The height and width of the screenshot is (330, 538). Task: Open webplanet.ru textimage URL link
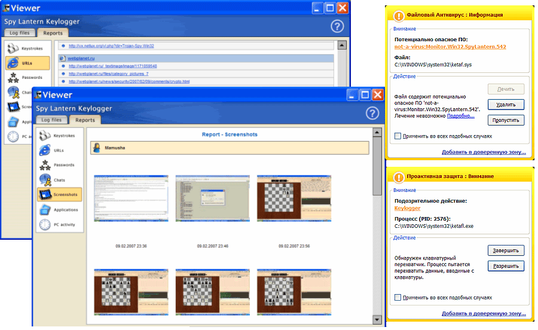click(x=113, y=66)
